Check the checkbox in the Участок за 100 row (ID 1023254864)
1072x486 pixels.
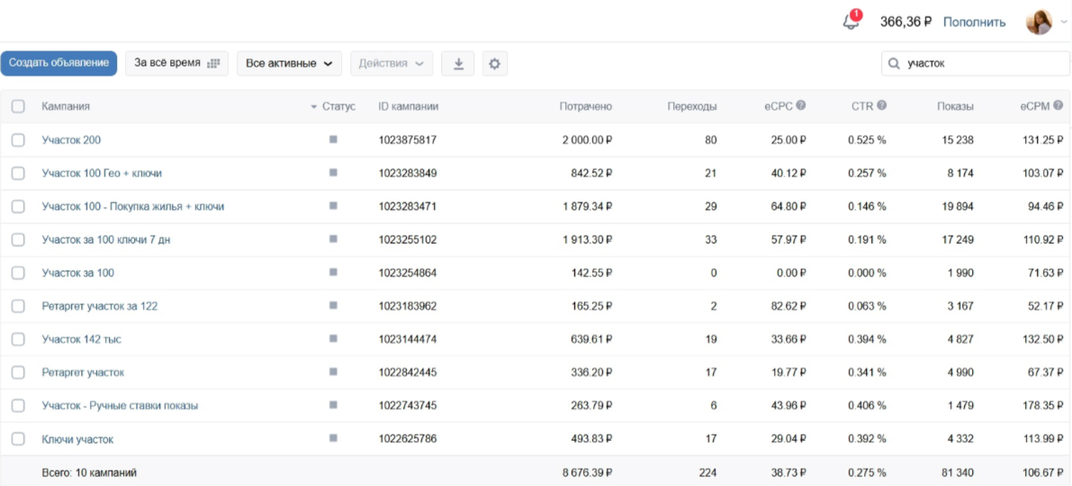tap(19, 273)
